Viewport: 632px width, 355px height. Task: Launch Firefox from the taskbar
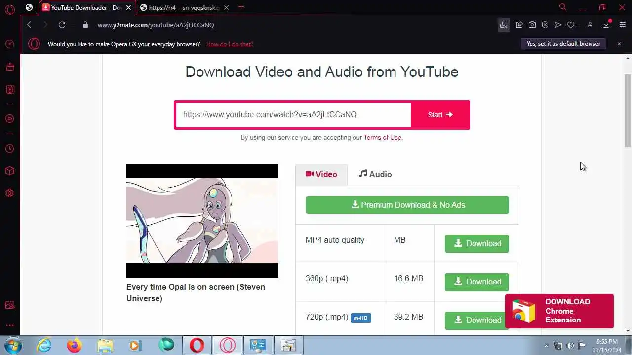[75, 345]
